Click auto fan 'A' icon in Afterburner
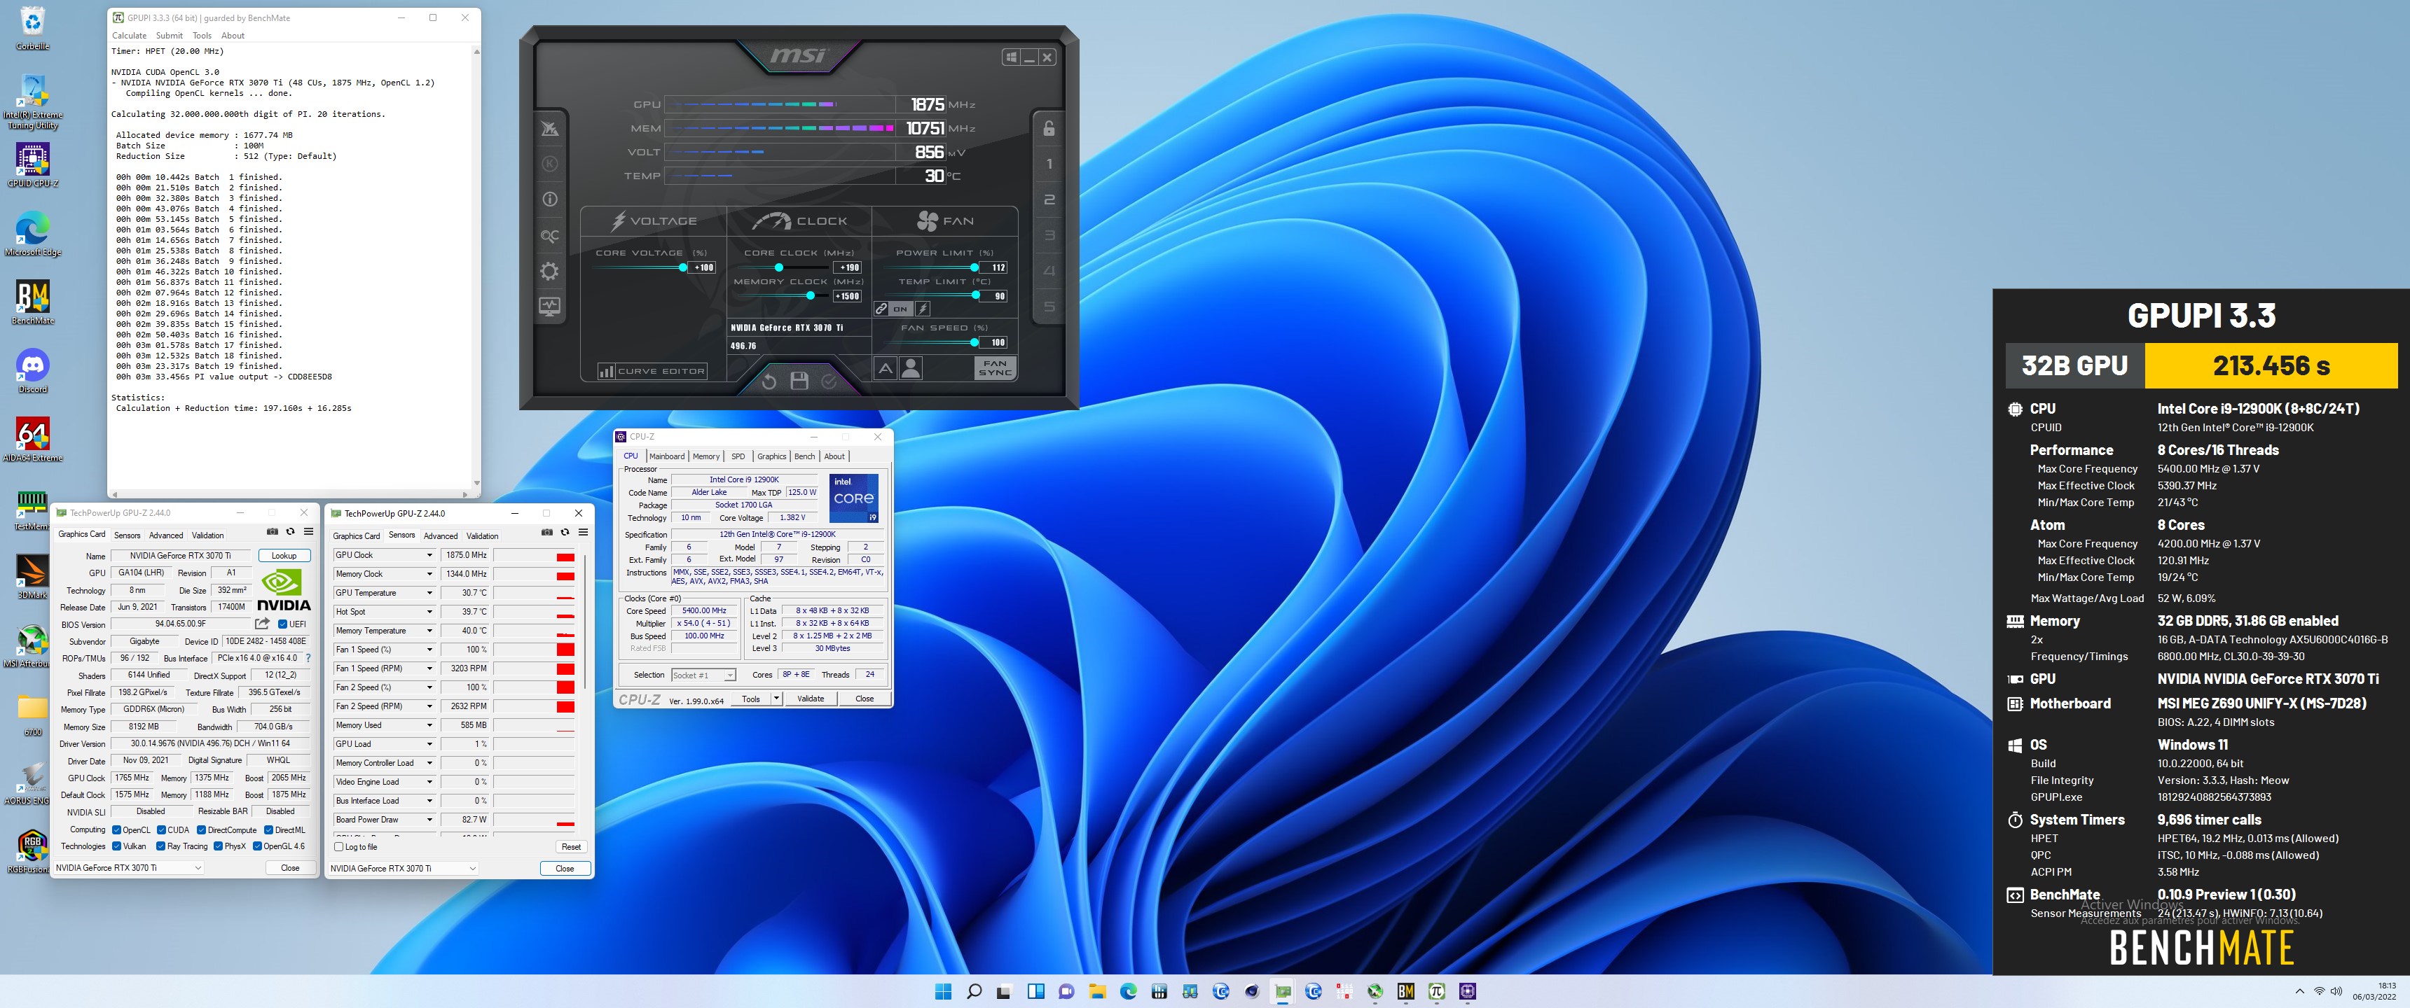Viewport: 2410px width, 1008px height. pyautogui.click(x=885, y=368)
